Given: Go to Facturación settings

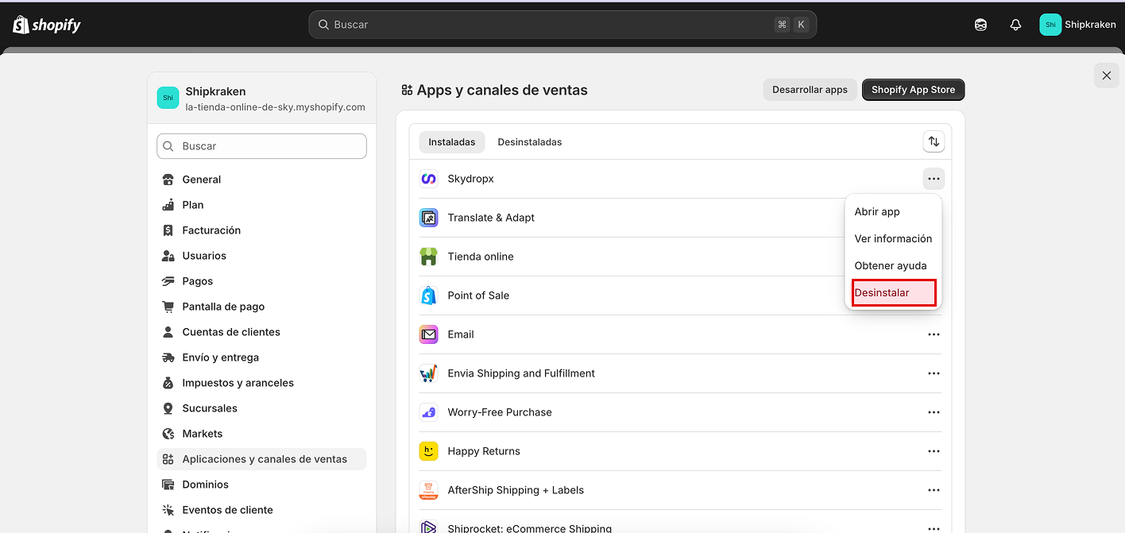Looking at the screenshot, I should click(261, 230).
